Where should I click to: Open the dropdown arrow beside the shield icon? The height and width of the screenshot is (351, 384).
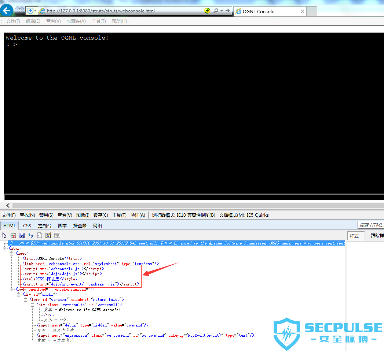coord(35,11)
